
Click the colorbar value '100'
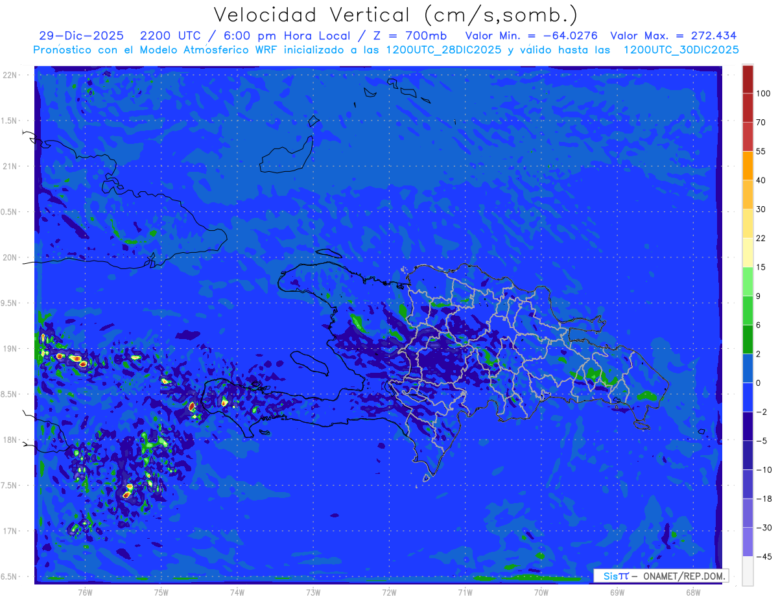point(763,93)
